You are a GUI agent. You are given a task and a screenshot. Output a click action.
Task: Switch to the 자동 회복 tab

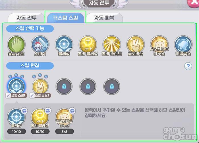104,18
